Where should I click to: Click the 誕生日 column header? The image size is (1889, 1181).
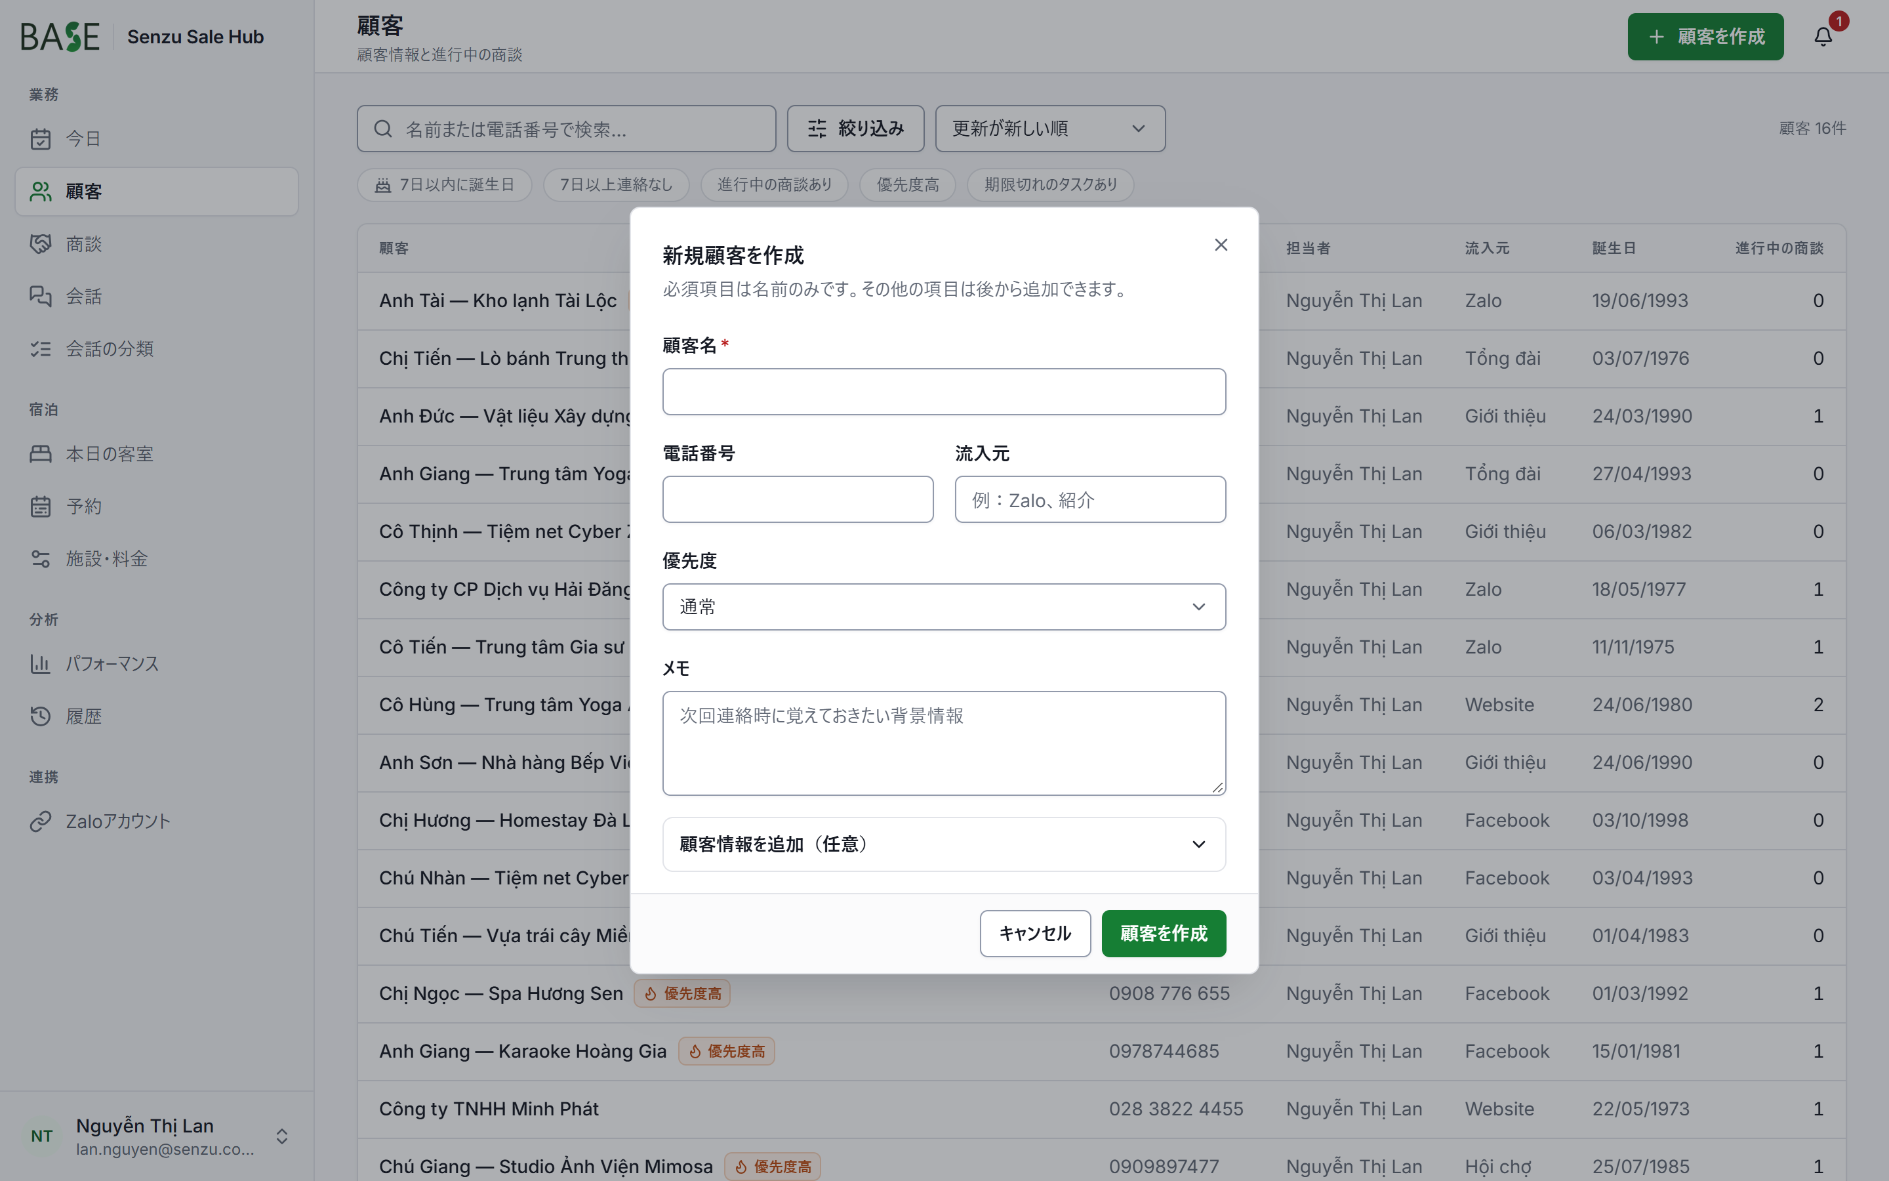(x=1614, y=249)
